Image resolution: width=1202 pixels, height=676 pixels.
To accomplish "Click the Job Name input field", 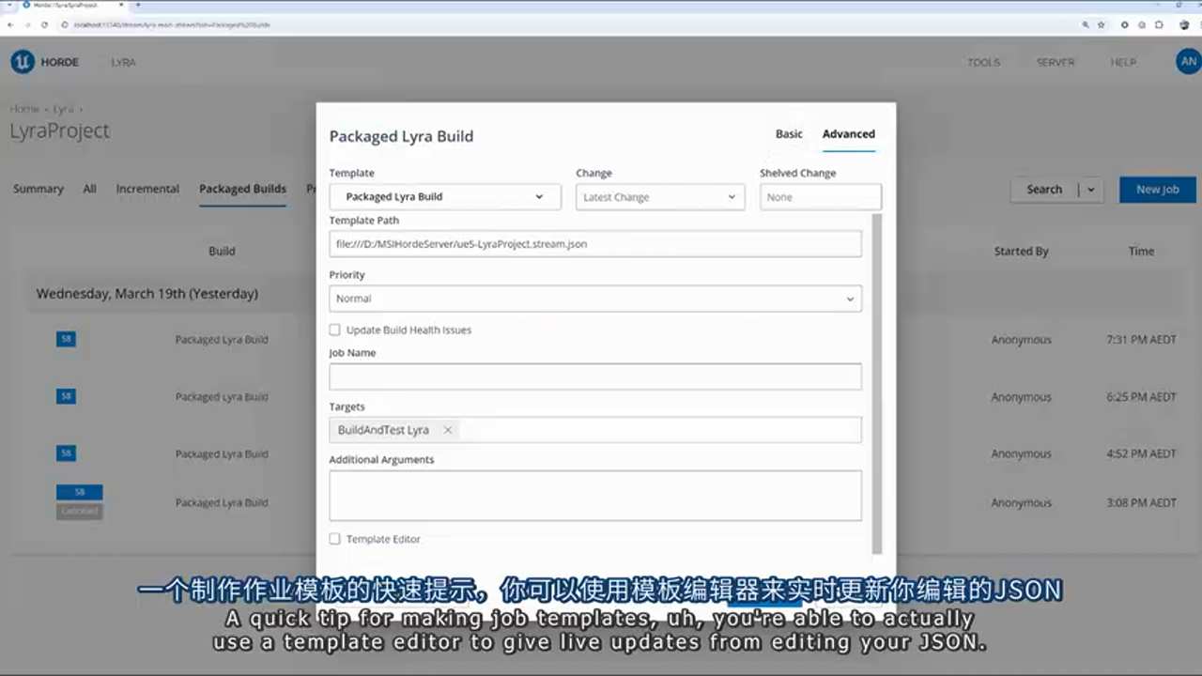I will click(x=594, y=376).
